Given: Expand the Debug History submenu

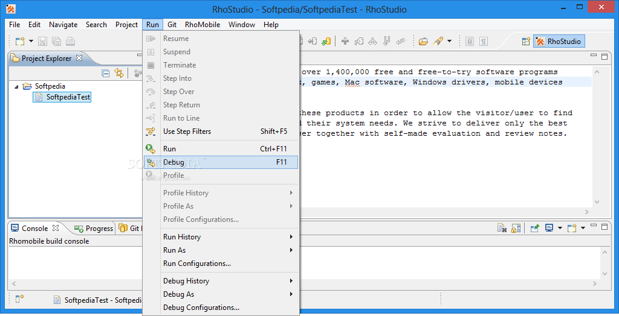Looking at the screenshot, I should click(221, 281).
